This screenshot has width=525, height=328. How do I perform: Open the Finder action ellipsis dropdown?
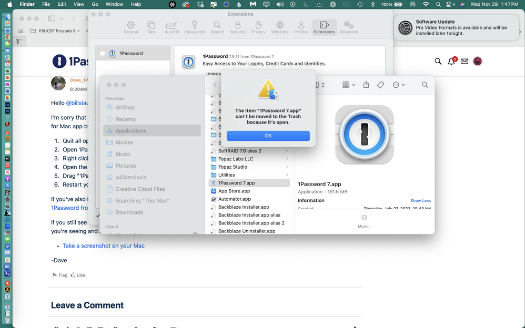point(398,85)
